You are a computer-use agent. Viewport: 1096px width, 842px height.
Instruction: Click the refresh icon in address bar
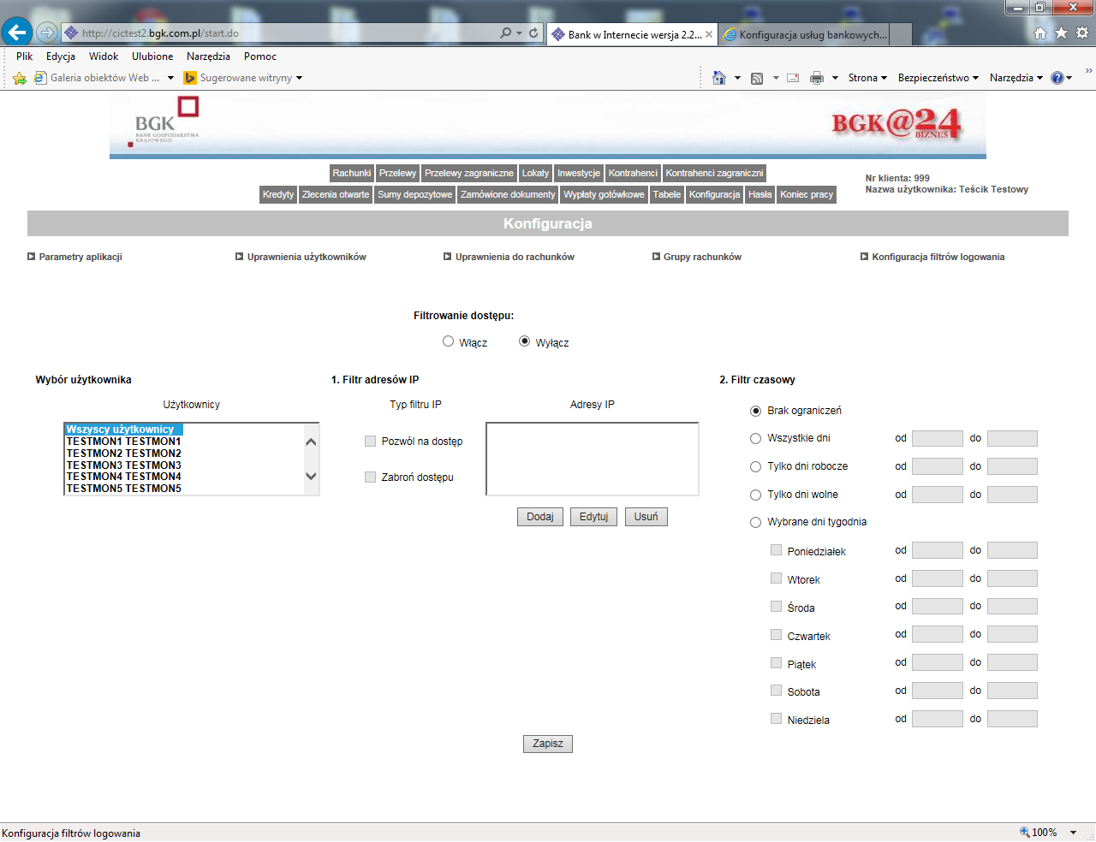(533, 33)
